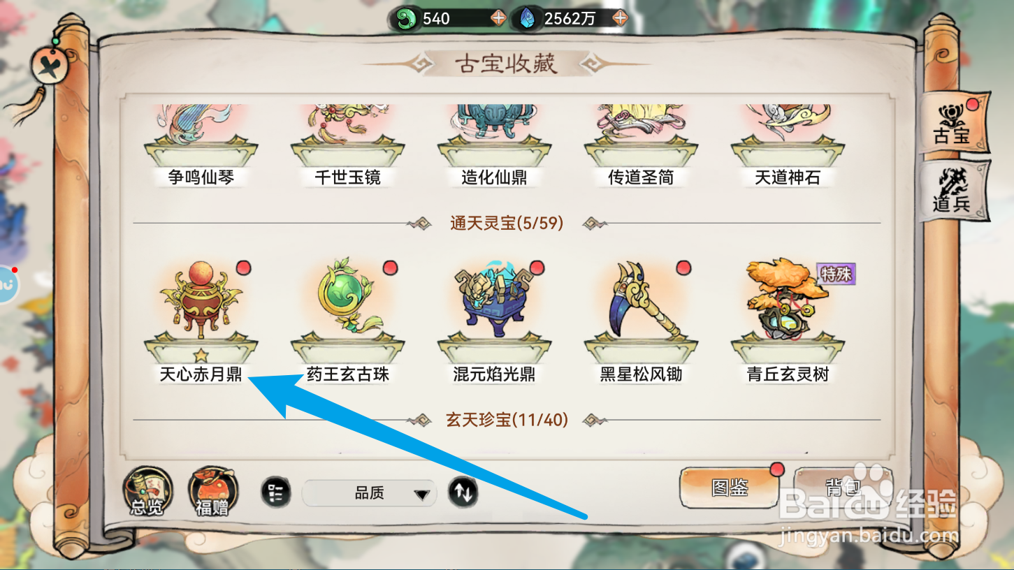Click the 通天灵宝(5/59) section header
Screen dimensions: 1014x570
[507, 224]
